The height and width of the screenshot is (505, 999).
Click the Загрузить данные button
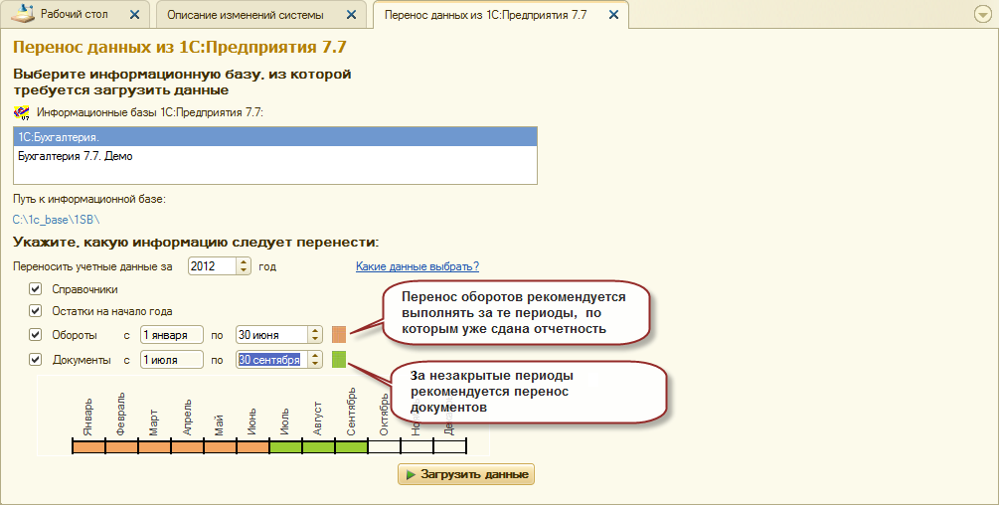tap(466, 474)
